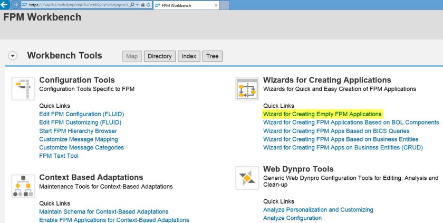Click the Web Dynpro Tools icon
This screenshot has height=223, width=443.
pyautogui.click(x=247, y=178)
